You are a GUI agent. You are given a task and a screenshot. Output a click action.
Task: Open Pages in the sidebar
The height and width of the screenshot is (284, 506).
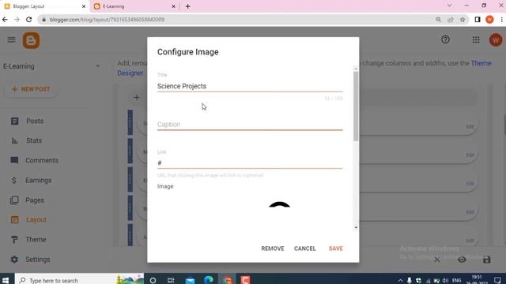[35, 200]
